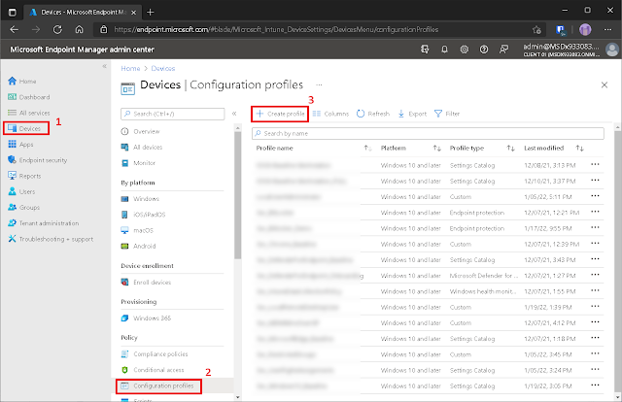Select Windows under By platform

click(140, 199)
